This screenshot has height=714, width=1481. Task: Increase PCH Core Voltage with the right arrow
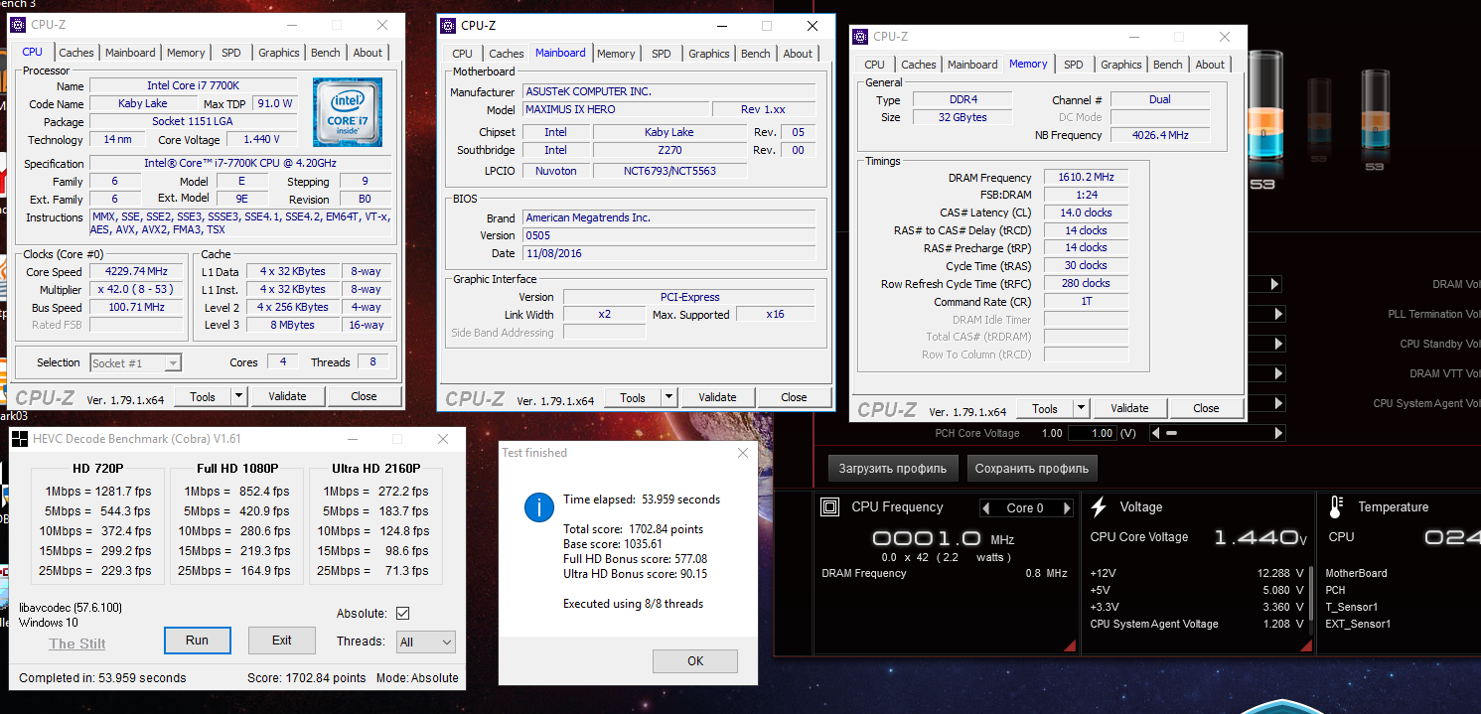point(1279,434)
